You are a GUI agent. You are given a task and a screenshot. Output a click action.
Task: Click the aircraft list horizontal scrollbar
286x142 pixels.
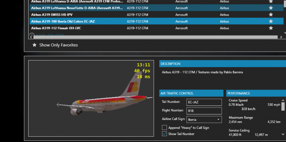click(156, 37)
